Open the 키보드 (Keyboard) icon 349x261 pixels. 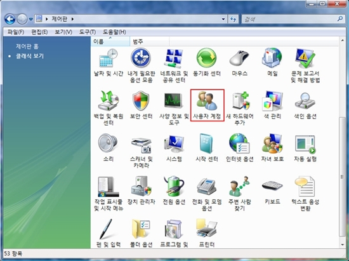coord(272,191)
